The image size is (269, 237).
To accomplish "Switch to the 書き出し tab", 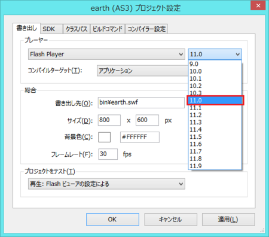I will (x=27, y=28).
